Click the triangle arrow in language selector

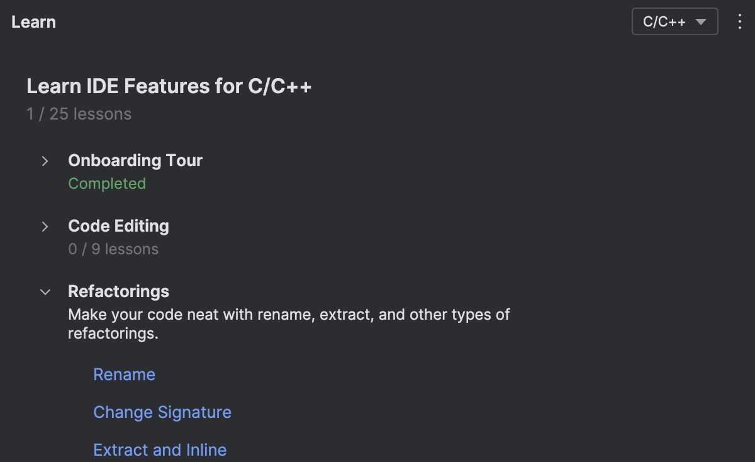click(701, 22)
